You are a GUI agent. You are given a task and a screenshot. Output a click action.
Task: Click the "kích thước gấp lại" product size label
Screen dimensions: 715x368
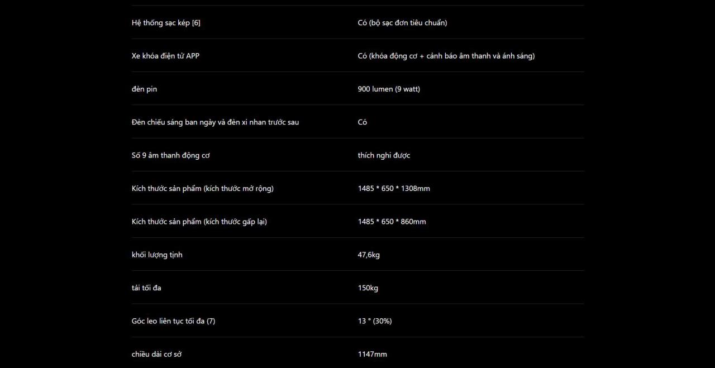pyautogui.click(x=199, y=222)
